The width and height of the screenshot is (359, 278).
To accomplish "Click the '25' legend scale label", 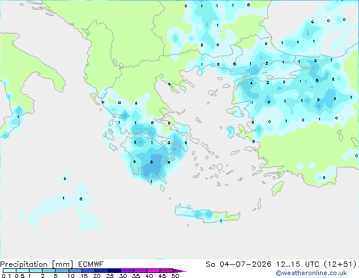I will click(110, 276).
